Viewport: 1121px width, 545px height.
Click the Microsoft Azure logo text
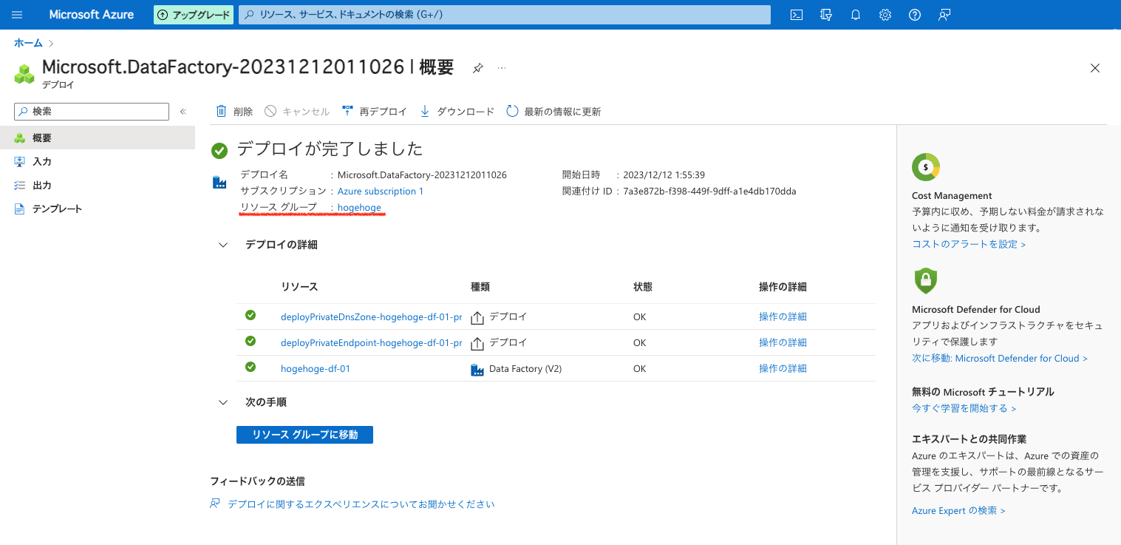tap(92, 15)
